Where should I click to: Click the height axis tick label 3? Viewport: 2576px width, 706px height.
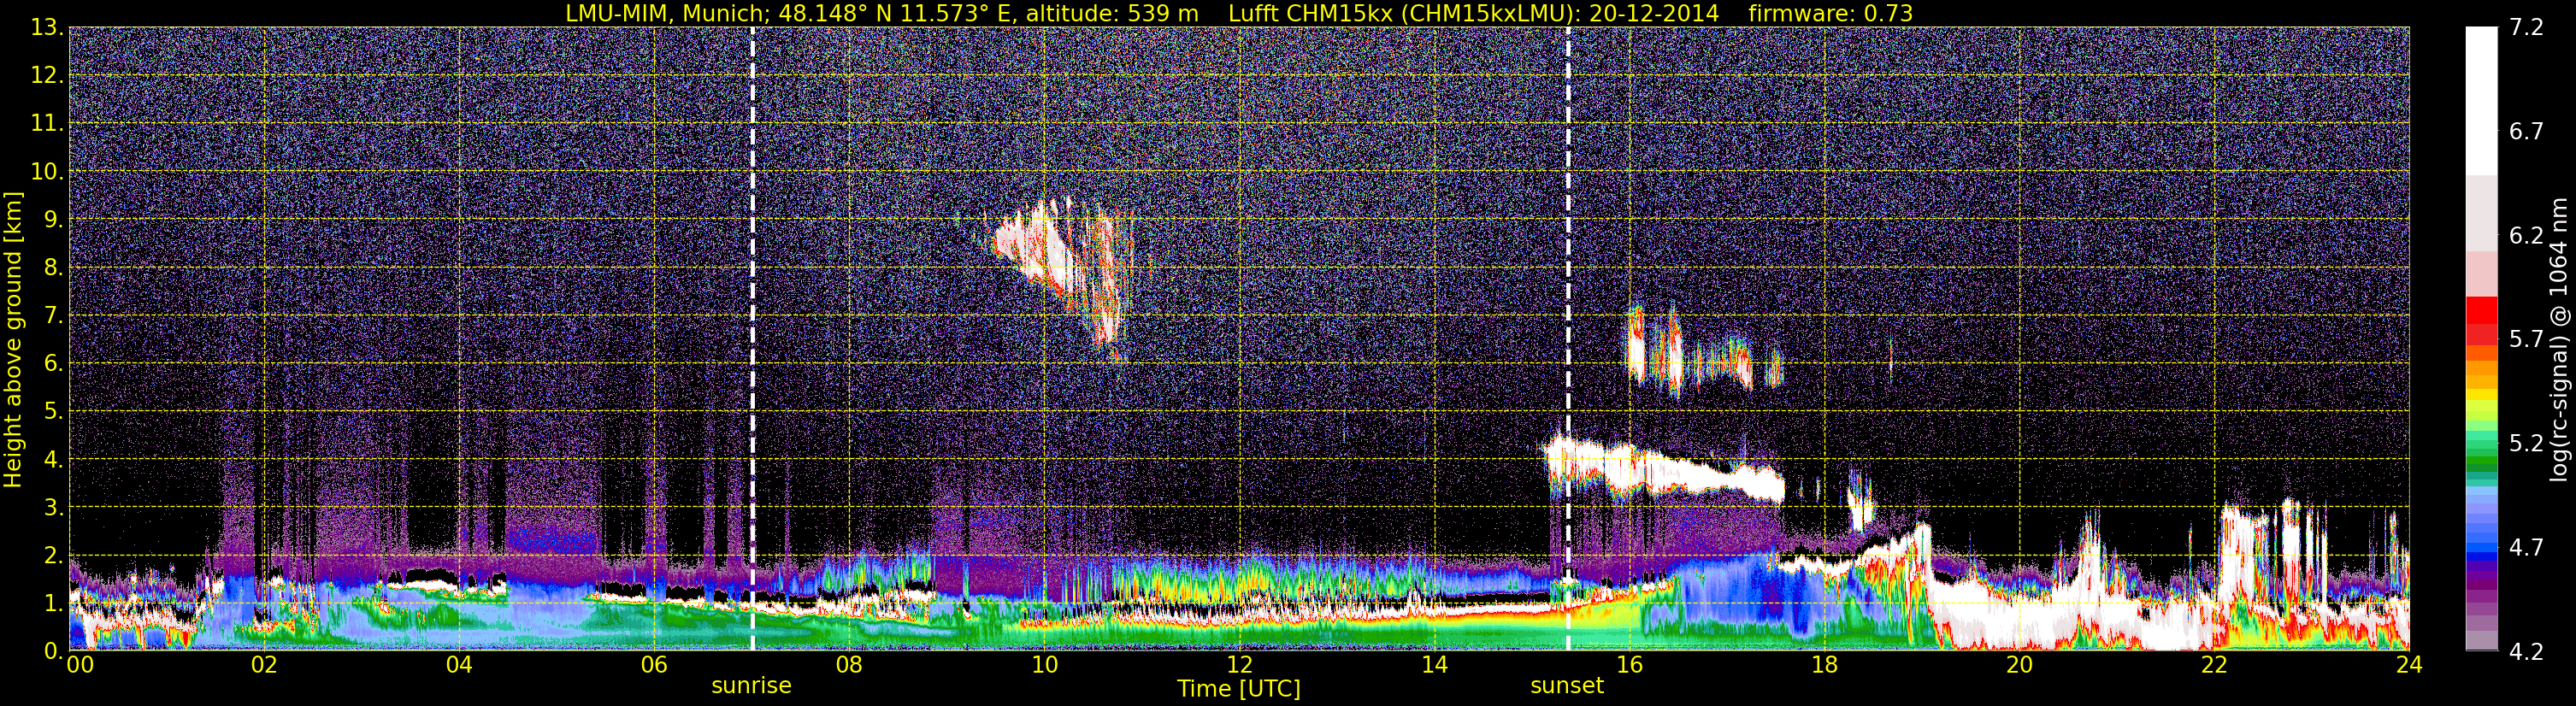52,508
